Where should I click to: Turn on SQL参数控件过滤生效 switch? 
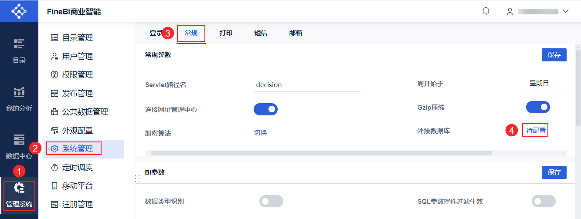click(544, 201)
